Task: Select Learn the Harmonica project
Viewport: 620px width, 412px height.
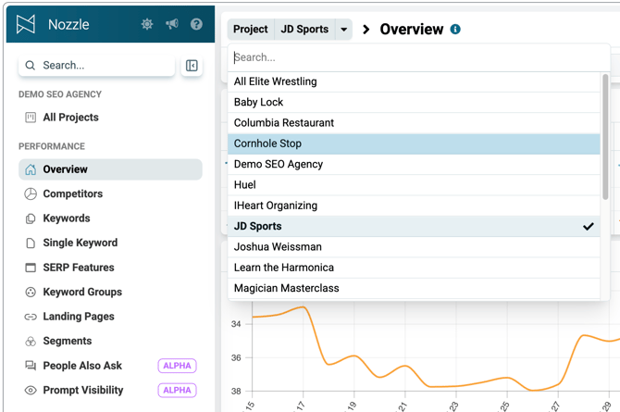Action: pos(414,268)
